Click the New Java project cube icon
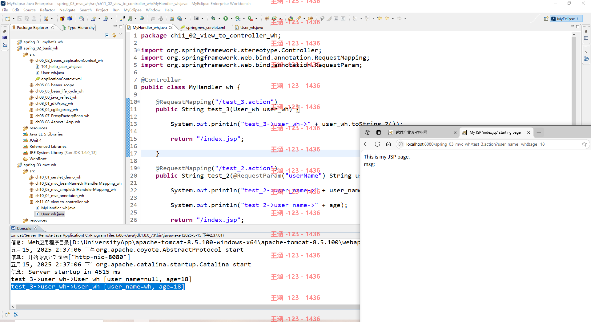 [62, 18]
